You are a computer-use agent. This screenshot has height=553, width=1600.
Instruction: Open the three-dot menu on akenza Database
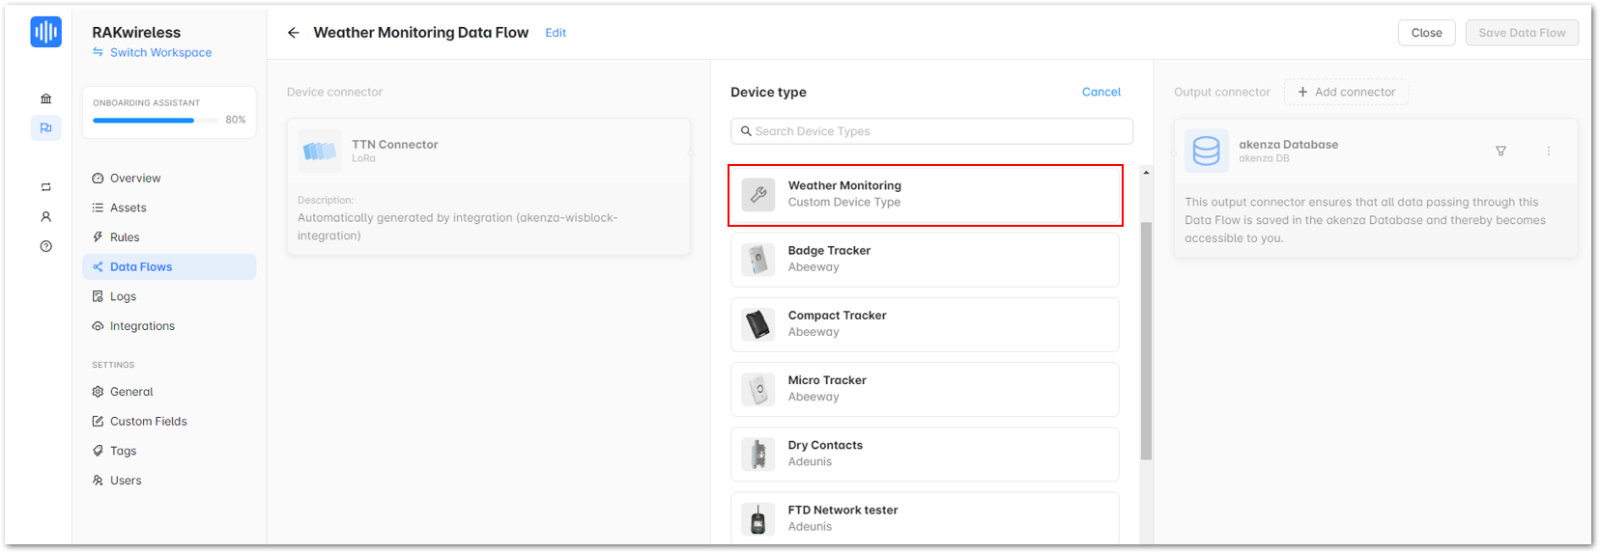pos(1548,151)
